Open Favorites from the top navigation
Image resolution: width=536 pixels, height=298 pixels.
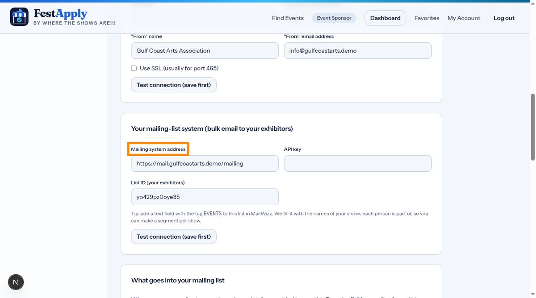427,18
